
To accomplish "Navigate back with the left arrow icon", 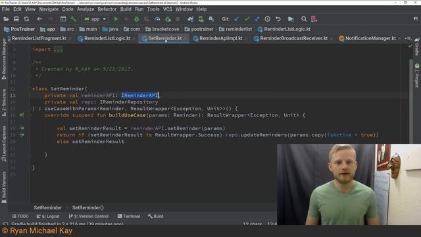I will pos(39,19).
